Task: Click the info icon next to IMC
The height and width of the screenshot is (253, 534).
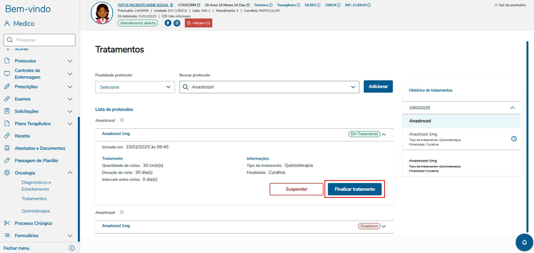Action: pyautogui.click(x=369, y=5)
